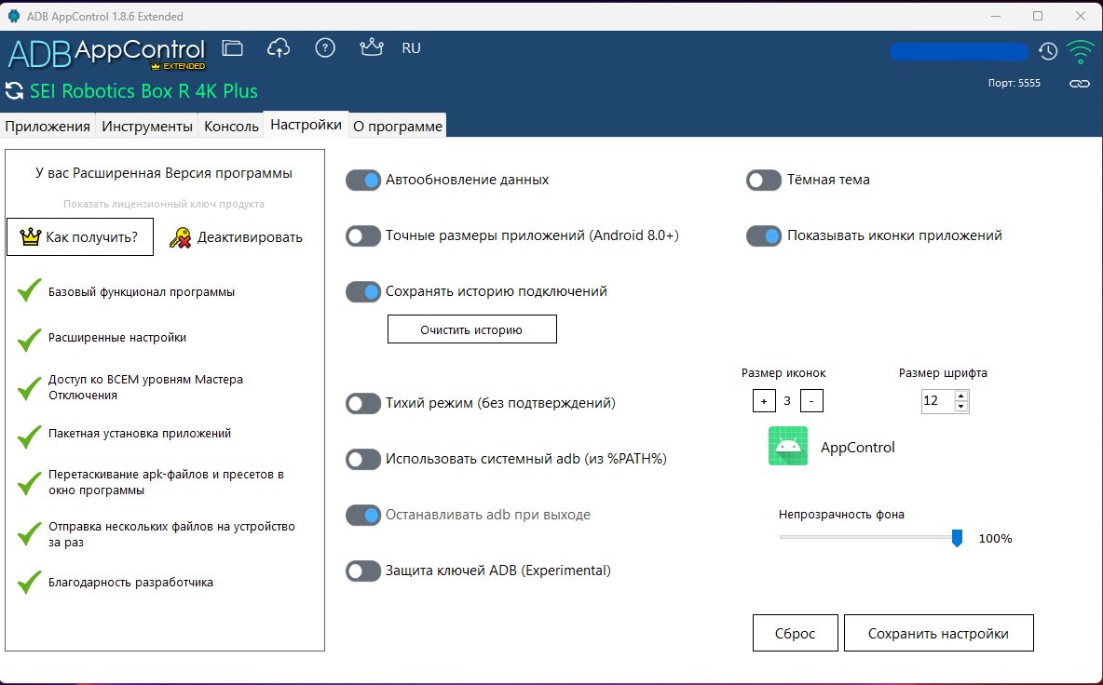Decrease icon size with minus button

(811, 400)
